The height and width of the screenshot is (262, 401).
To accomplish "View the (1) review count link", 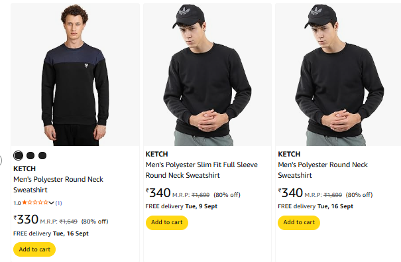I will (58, 203).
